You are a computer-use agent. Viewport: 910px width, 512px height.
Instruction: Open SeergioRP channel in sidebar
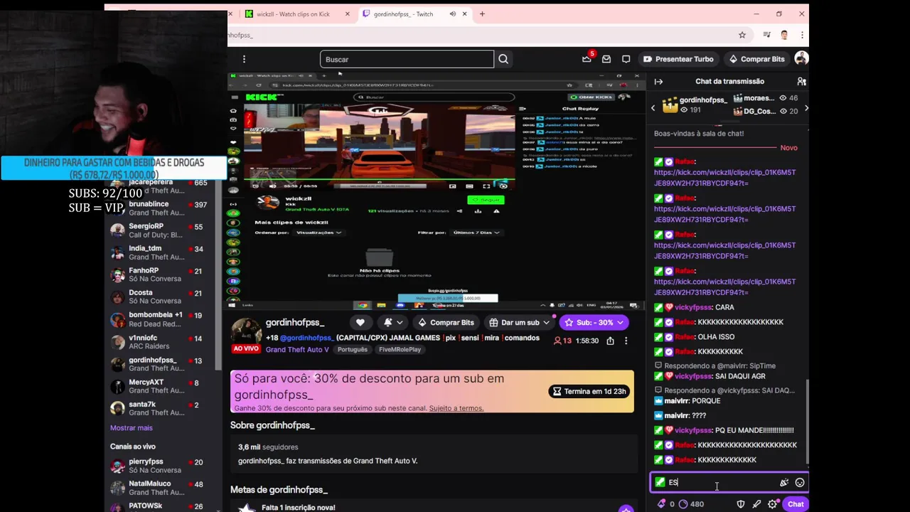pyautogui.click(x=161, y=230)
